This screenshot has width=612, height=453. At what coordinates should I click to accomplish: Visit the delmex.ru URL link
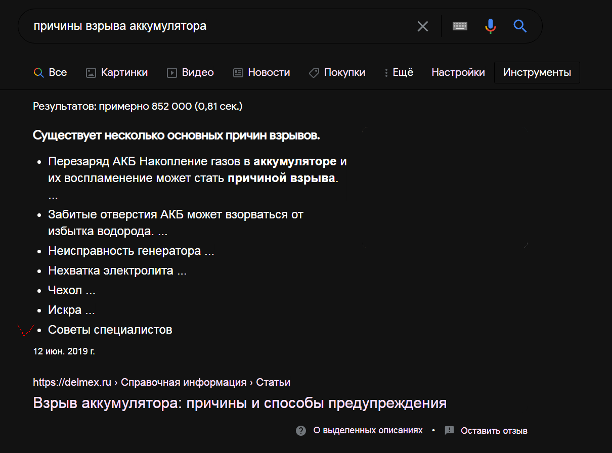click(72, 382)
